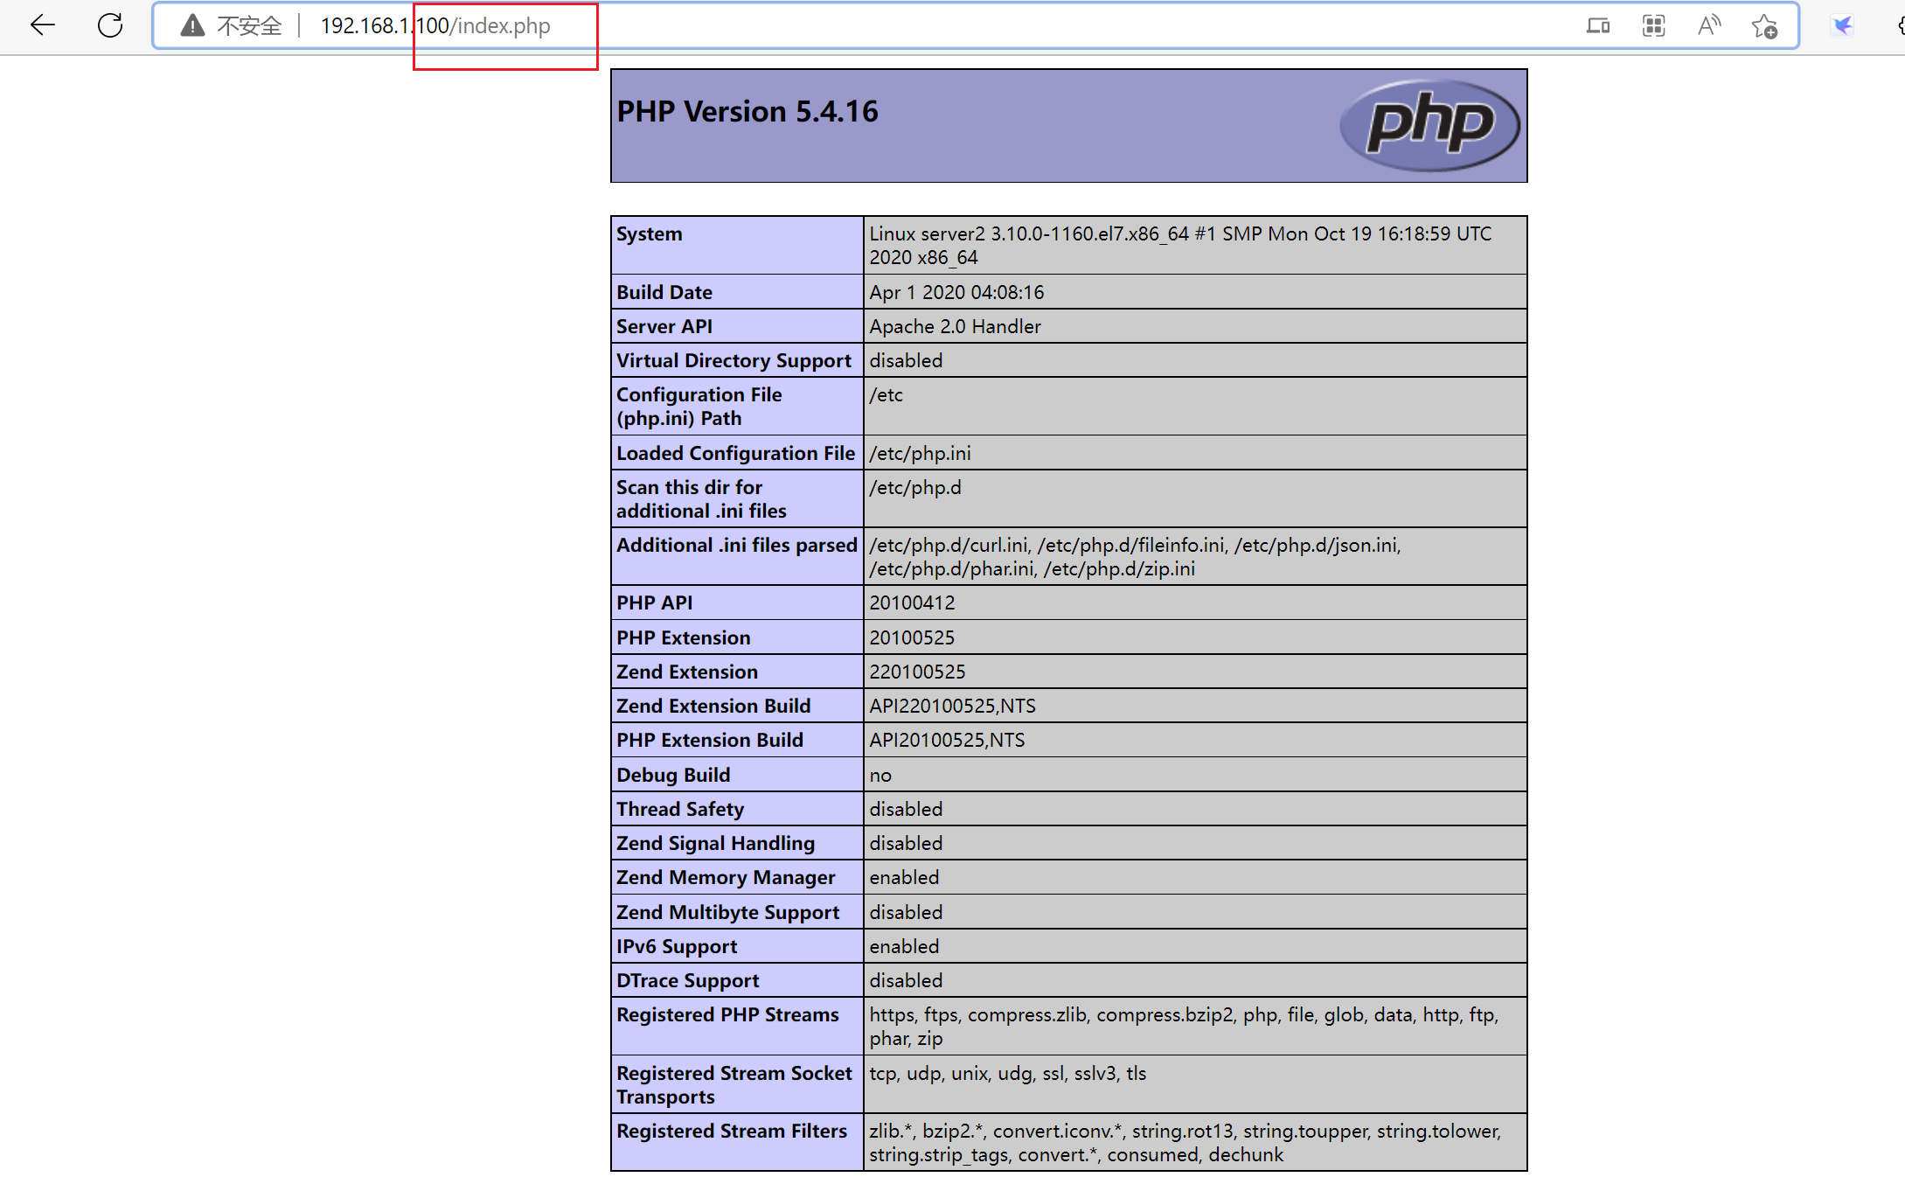This screenshot has width=1905, height=1184.
Task: Click the PHP logo image
Action: [1429, 125]
